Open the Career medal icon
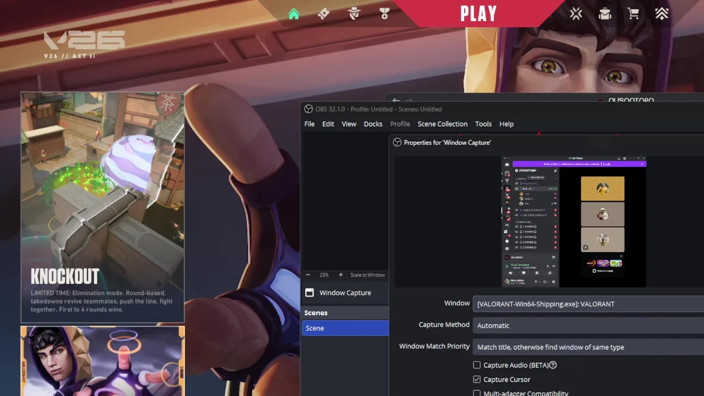The image size is (704, 396). click(384, 14)
